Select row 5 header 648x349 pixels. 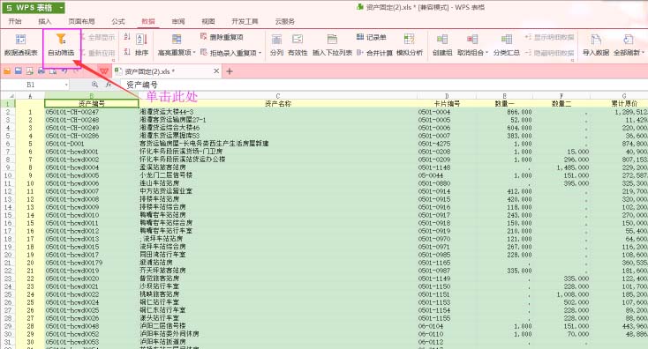click(x=8, y=136)
